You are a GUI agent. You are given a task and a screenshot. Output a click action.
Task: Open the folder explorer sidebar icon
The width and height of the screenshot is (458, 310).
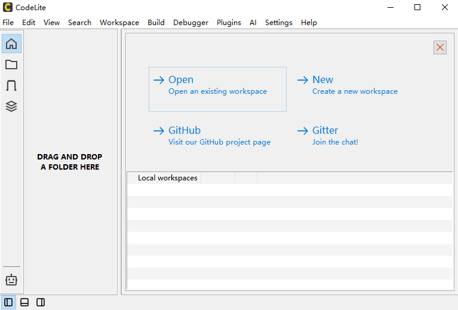[x=11, y=65]
